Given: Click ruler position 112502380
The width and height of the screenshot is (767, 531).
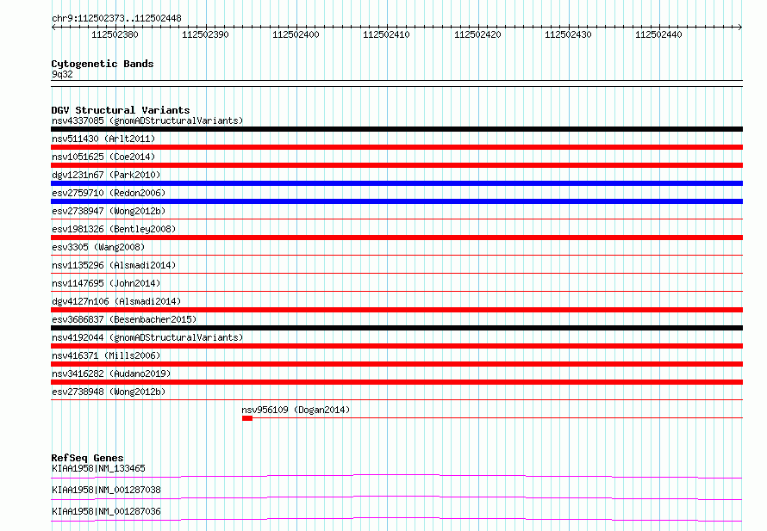Looking at the screenshot, I should coord(115,34).
